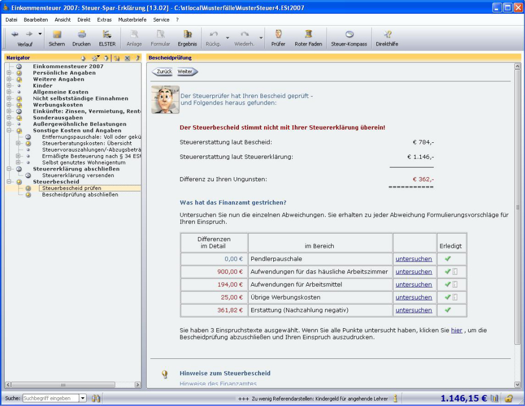525x406 pixels.
Task: Click the note icon in Übrige Werbungskosten row
Action: coord(455,297)
